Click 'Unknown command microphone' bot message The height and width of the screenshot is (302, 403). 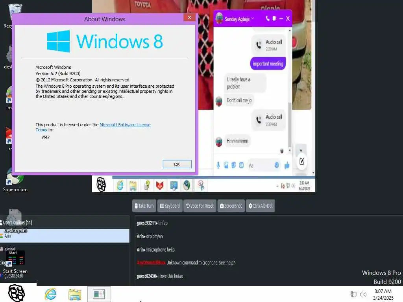coord(186,263)
